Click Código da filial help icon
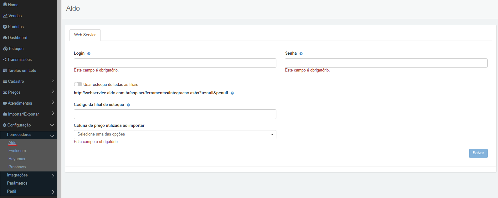Image resolution: width=498 pixels, height=198 pixels. pyautogui.click(x=128, y=105)
